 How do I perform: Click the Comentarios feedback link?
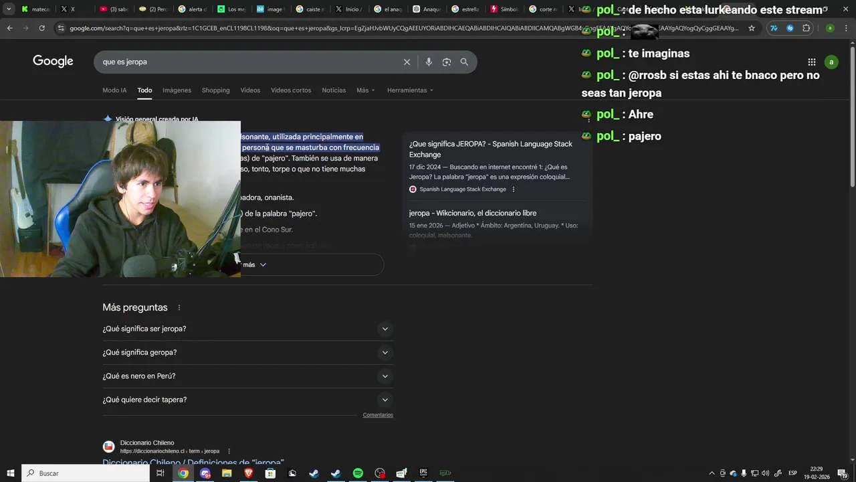[378, 415]
